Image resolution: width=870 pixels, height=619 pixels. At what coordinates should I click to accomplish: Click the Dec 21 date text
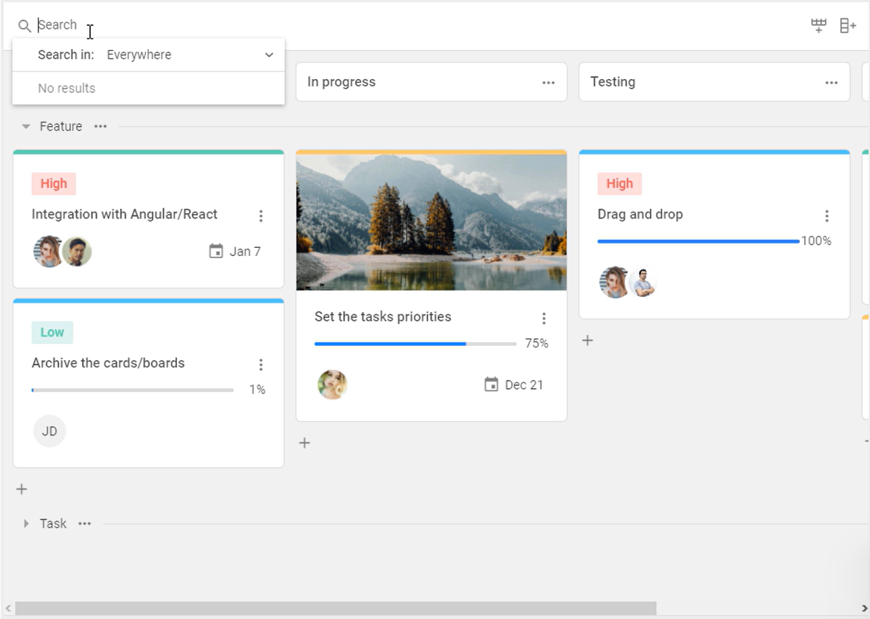click(524, 384)
